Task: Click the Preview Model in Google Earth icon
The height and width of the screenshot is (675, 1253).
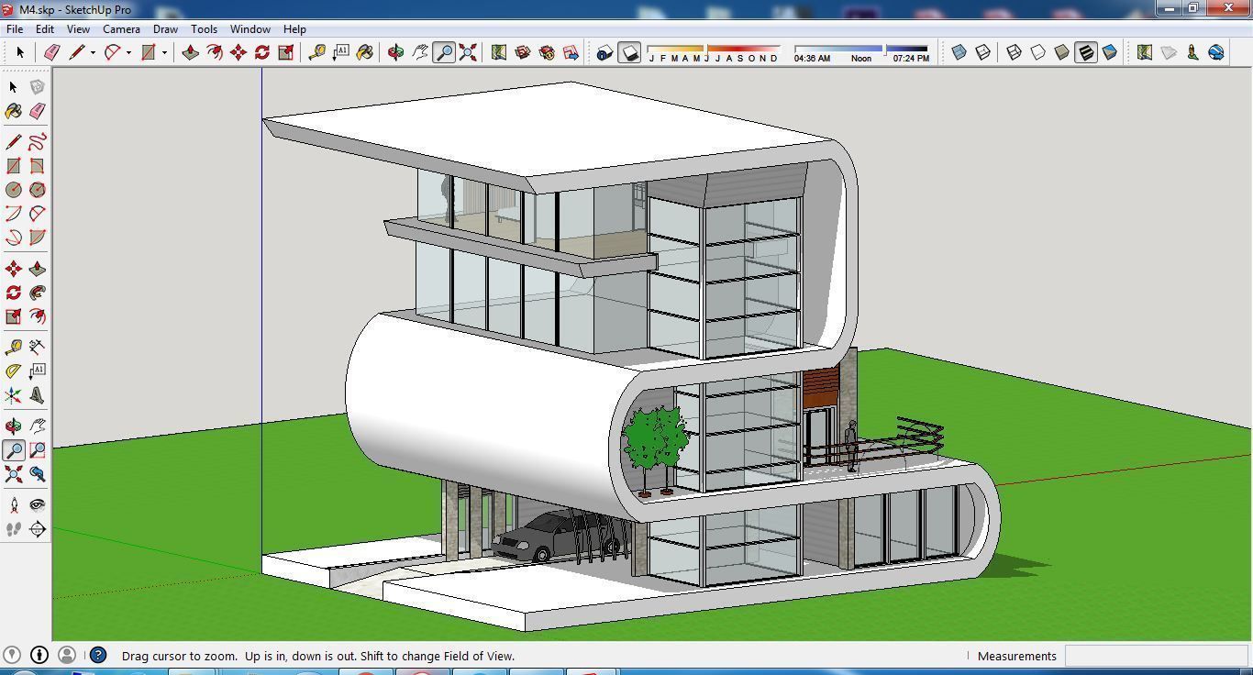Action: pyautogui.click(x=1216, y=52)
